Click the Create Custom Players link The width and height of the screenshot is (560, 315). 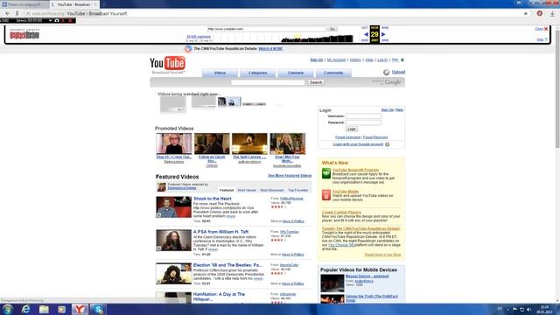pos(341,212)
